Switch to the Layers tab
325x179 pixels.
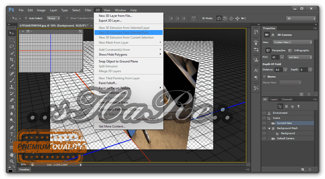[274, 99]
